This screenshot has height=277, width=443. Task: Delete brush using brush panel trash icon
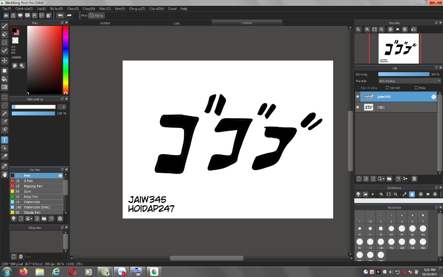click(60, 219)
